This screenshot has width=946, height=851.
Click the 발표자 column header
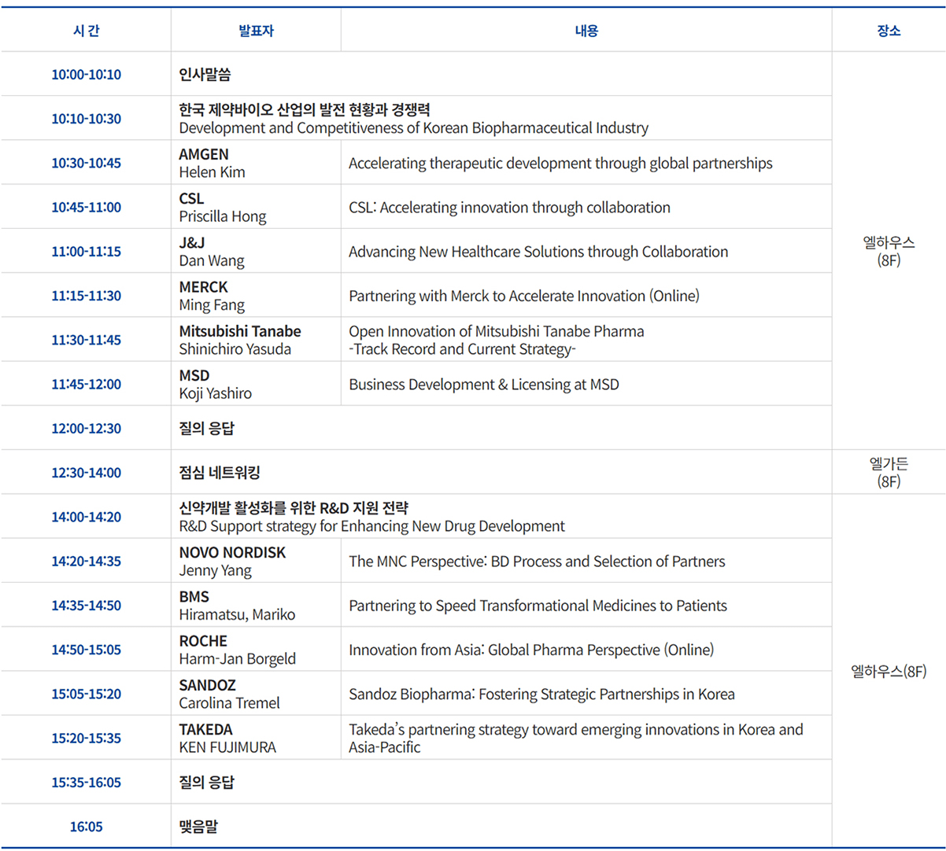tap(255, 29)
